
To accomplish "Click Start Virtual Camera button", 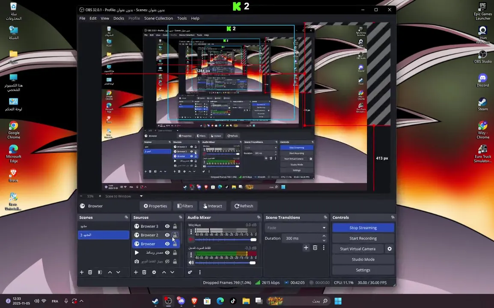I will pos(358,249).
